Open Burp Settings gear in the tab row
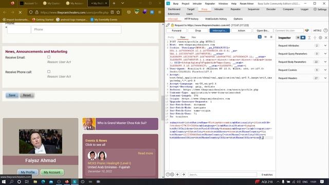The height and width of the screenshot is (185, 329). click(320, 9)
